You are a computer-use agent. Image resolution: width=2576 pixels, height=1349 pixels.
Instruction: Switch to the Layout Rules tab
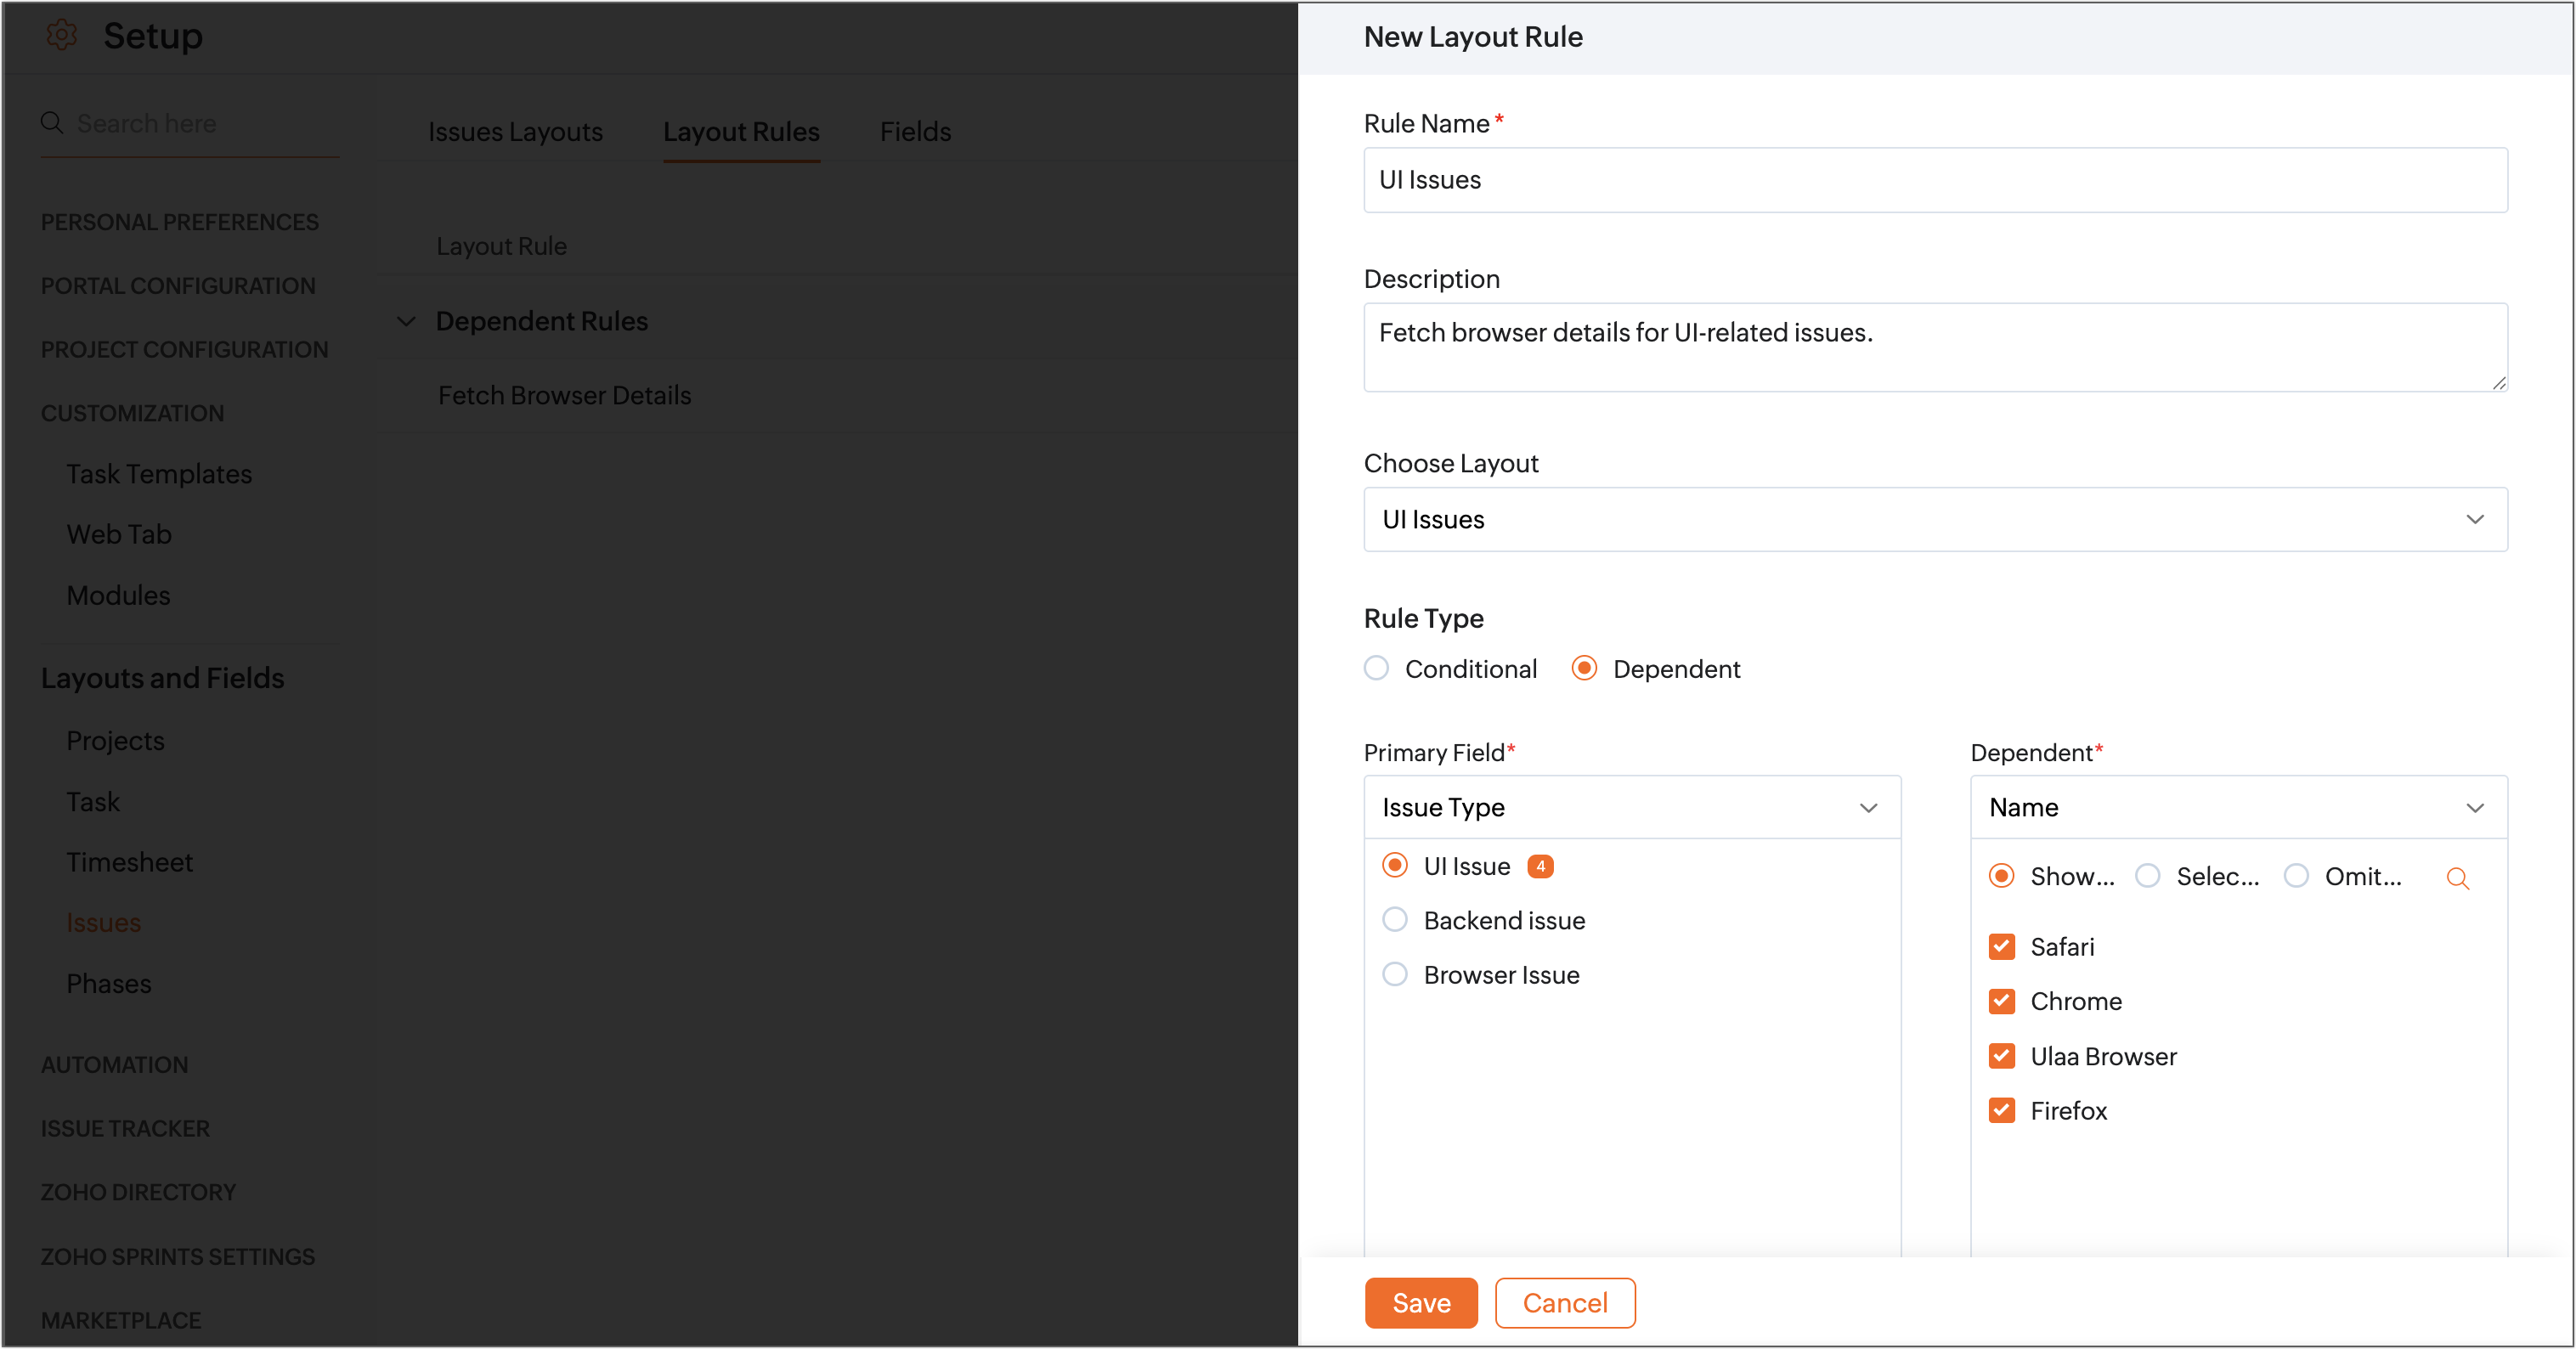741,132
